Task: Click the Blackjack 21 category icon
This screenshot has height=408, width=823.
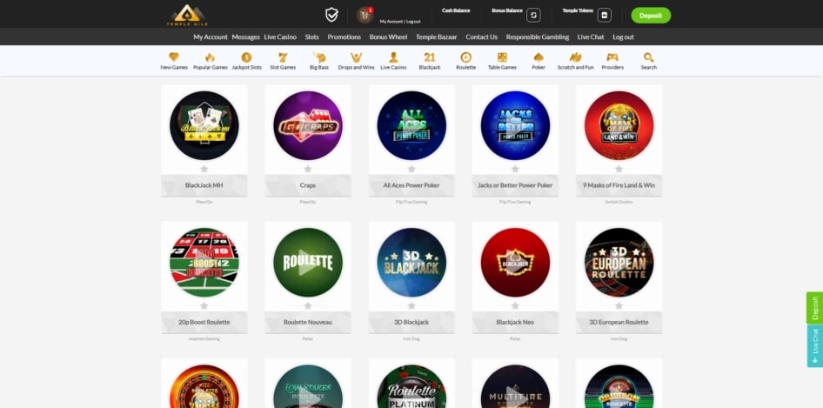Action: click(x=429, y=57)
